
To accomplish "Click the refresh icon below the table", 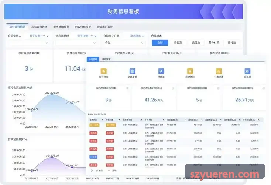I will click(x=92, y=171).
